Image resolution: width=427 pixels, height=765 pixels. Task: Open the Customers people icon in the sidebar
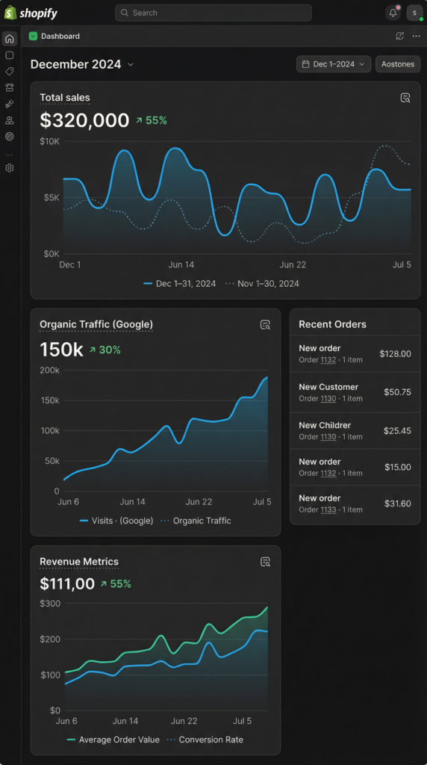(9, 120)
